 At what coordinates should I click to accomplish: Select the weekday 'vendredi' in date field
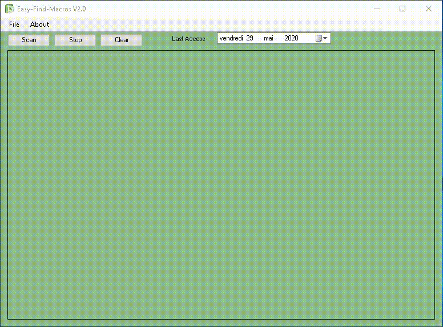(231, 38)
